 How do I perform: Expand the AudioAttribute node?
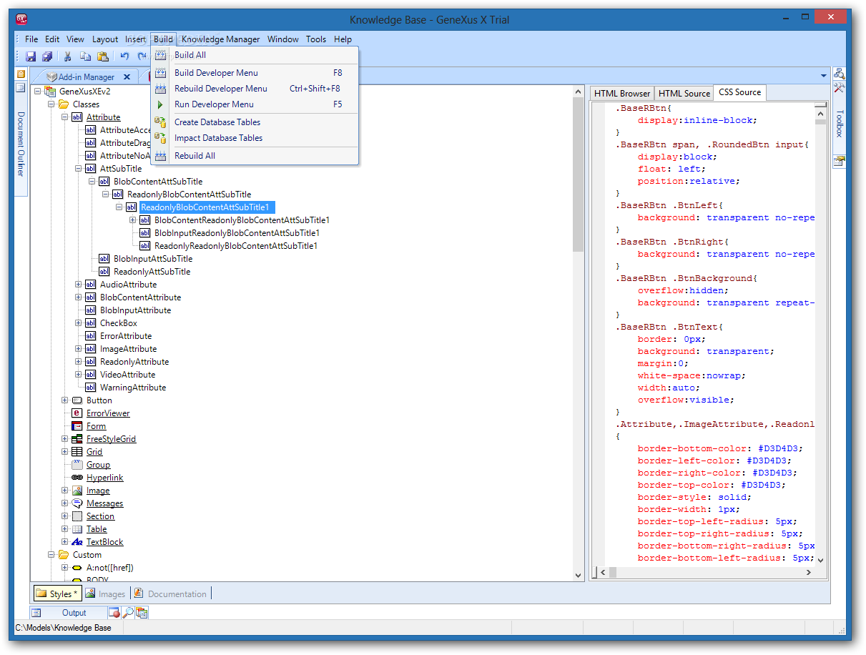click(79, 285)
